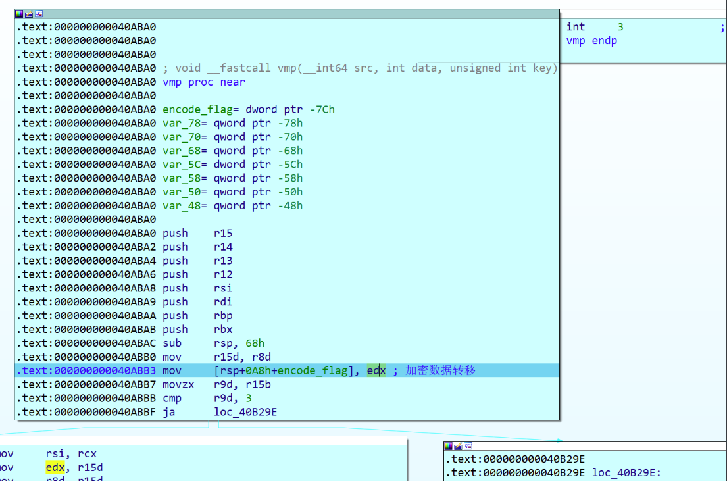Select the encode_flag dword ptr -7Ch definition
Image resolution: width=727 pixels, height=481 pixels.
(249, 109)
